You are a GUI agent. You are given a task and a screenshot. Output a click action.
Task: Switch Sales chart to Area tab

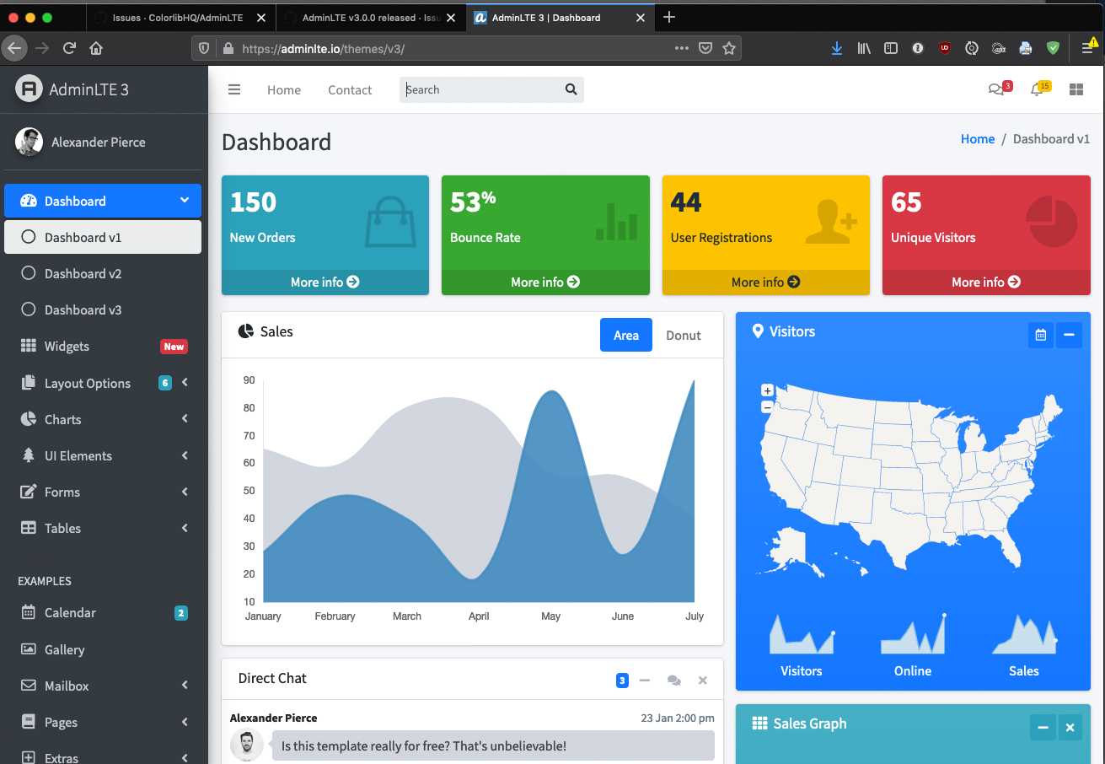(x=626, y=335)
